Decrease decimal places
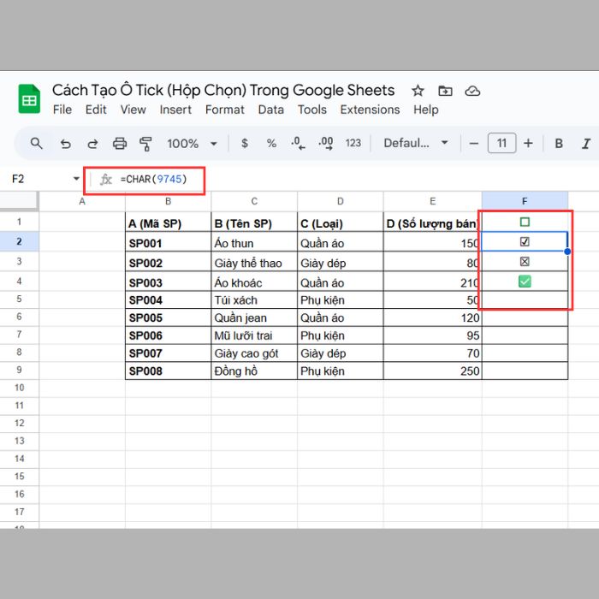The width and height of the screenshot is (599, 599). pos(298,143)
